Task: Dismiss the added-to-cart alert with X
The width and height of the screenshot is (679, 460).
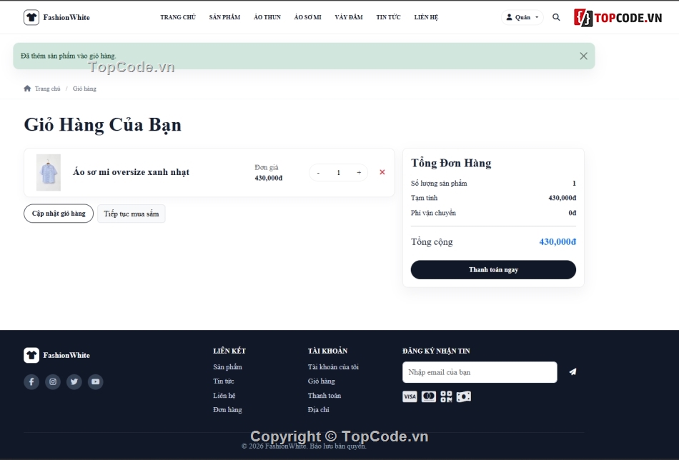Action: coord(583,56)
